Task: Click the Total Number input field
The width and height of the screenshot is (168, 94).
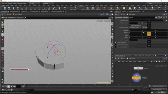Action: pos(133,23)
